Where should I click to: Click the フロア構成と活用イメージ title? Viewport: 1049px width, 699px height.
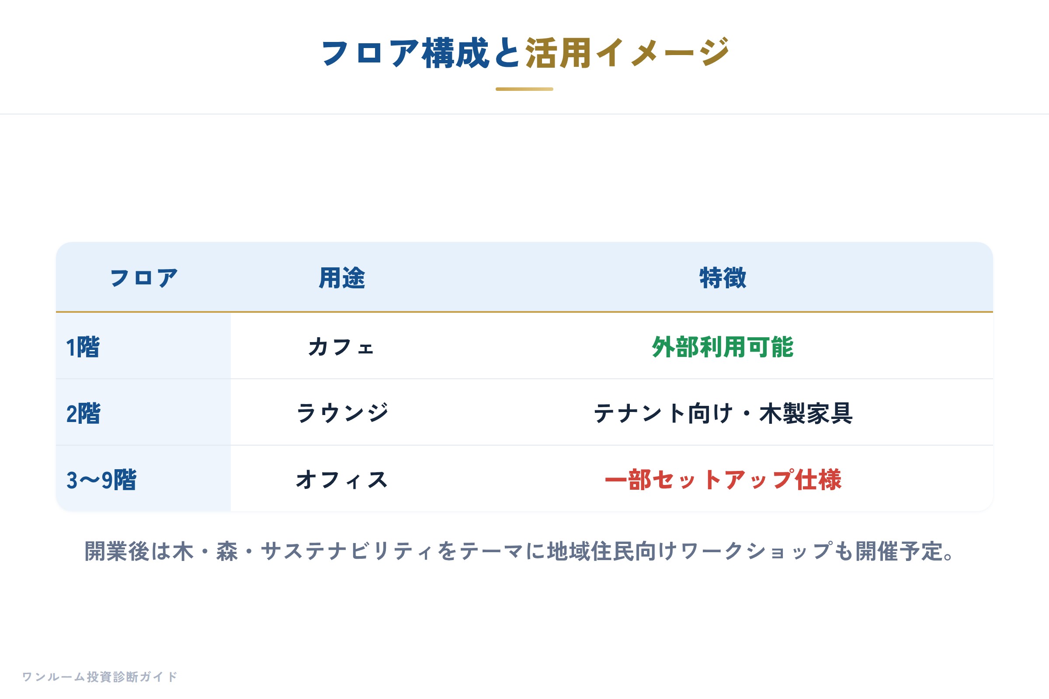(x=524, y=53)
